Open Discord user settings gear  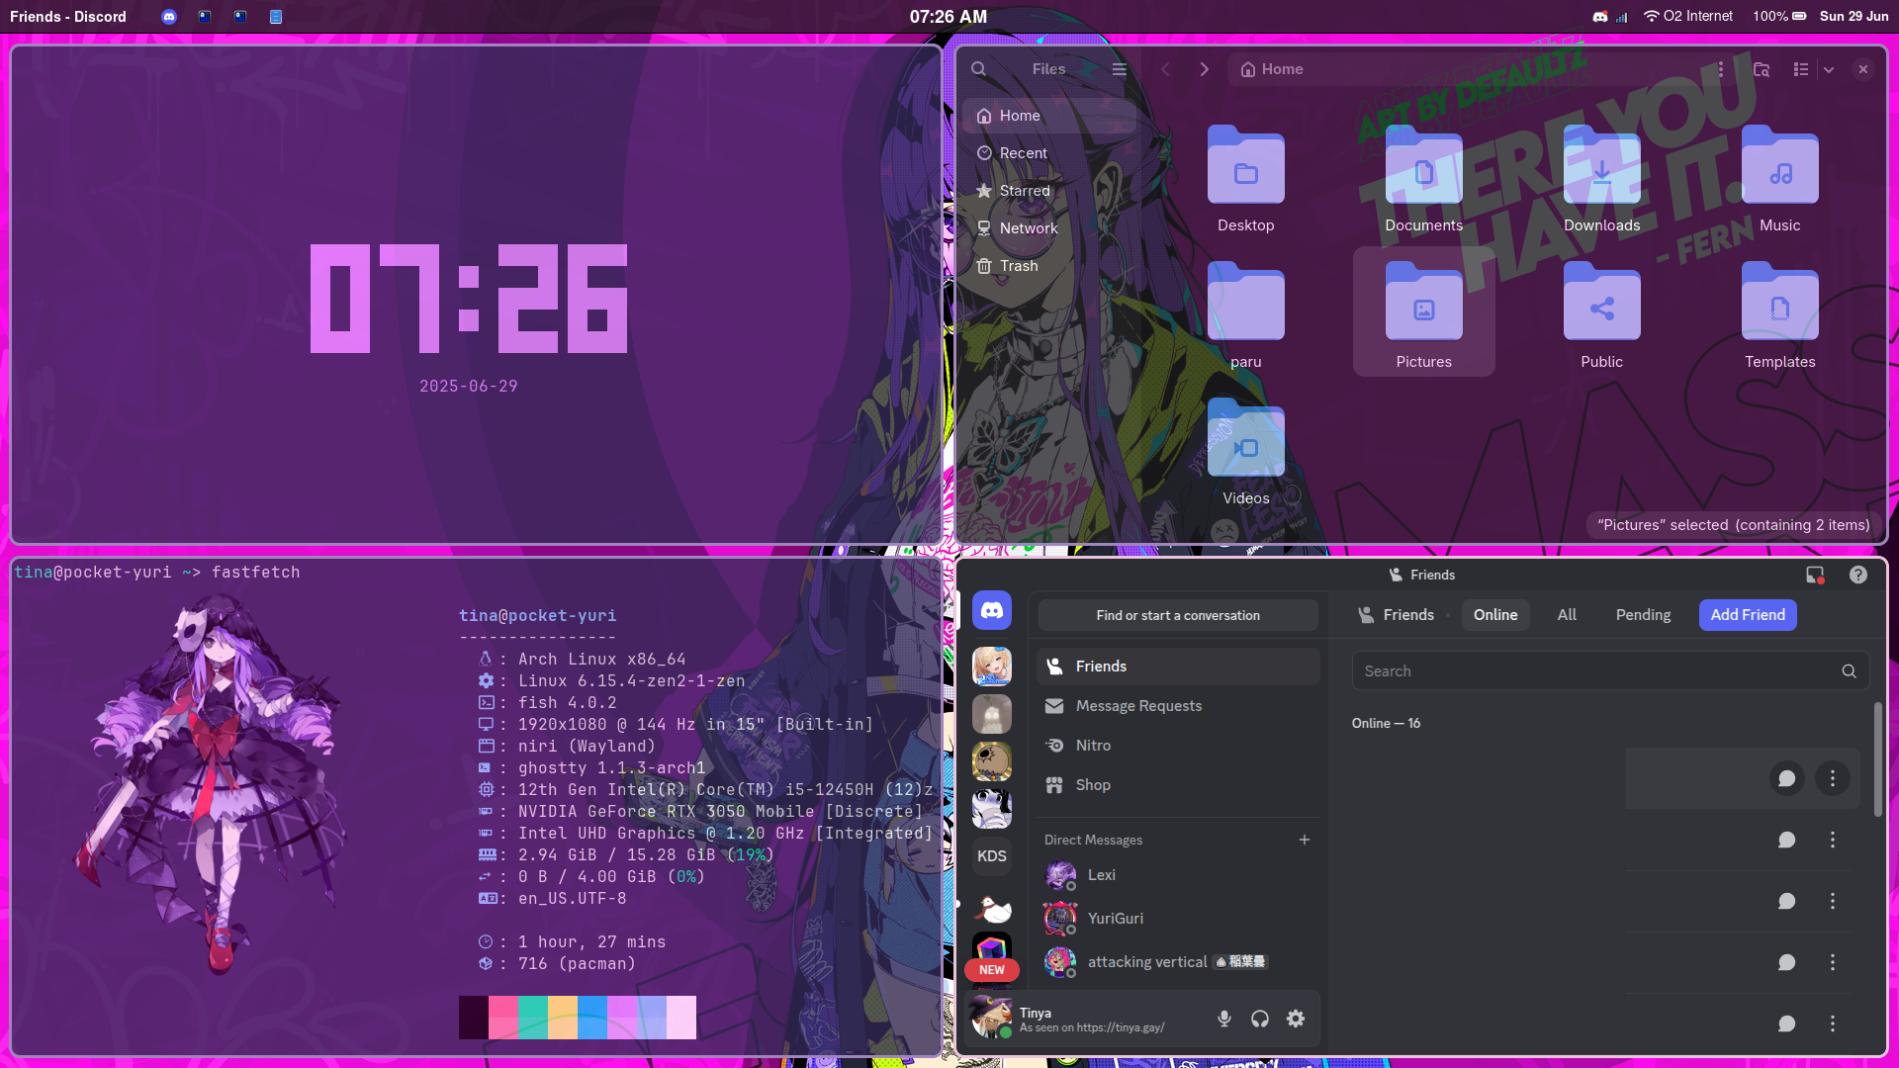[x=1295, y=1019]
